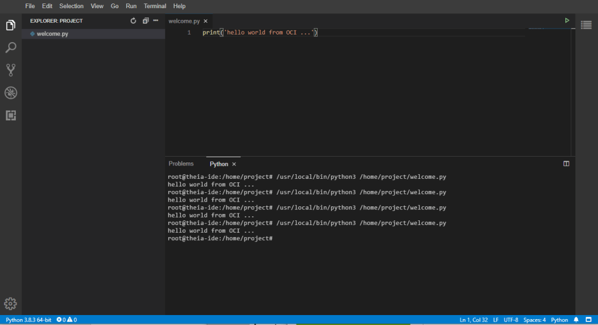
Task: Choose Python 3.8.3 64-bit interpreter selector
Action: coord(29,320)
